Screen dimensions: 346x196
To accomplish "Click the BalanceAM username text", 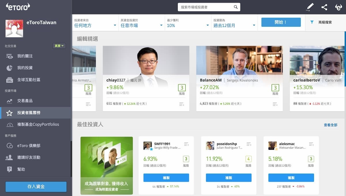I will pos(211,80).
